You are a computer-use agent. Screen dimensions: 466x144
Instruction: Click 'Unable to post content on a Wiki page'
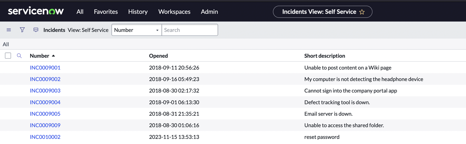(x=348, y=67)
